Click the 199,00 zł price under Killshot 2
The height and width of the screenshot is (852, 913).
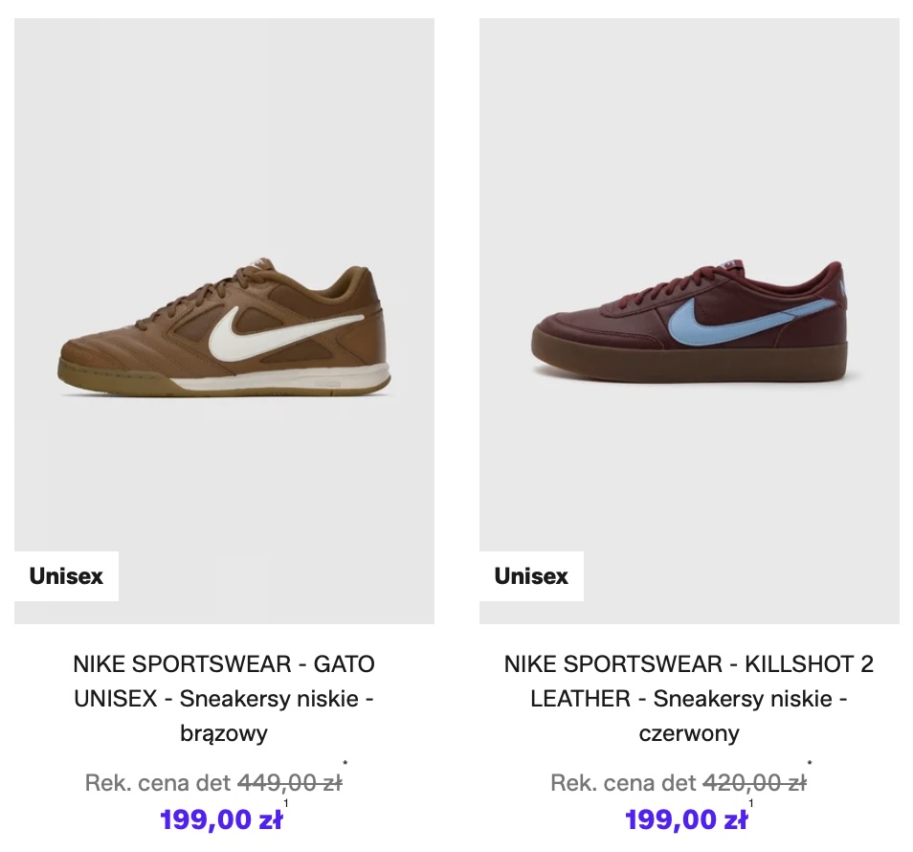(686, 819)
